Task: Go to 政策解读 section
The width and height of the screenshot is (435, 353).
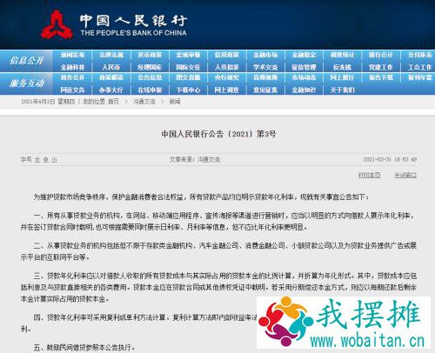Action: 111,77
